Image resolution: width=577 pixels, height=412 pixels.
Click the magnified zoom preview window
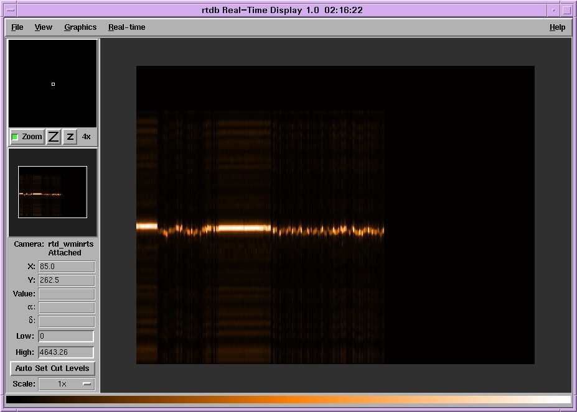[x=53, y=83]
